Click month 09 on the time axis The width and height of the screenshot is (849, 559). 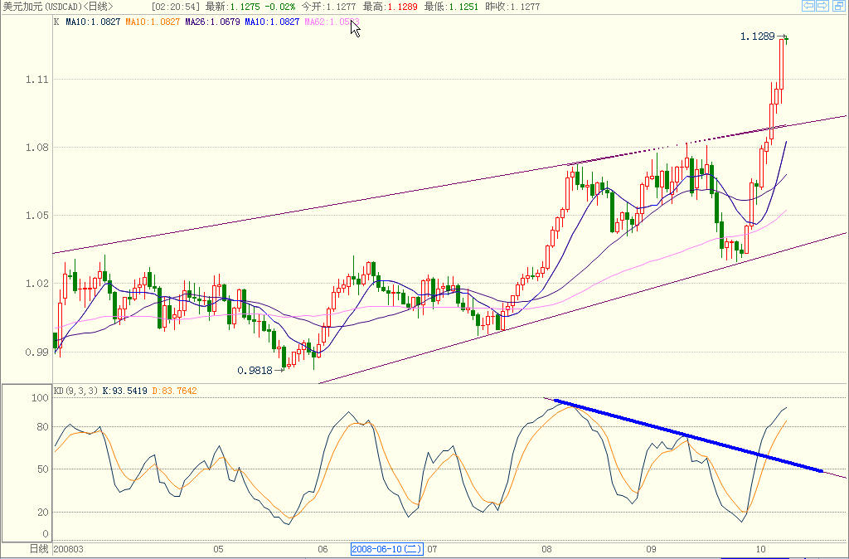[651, 549]
